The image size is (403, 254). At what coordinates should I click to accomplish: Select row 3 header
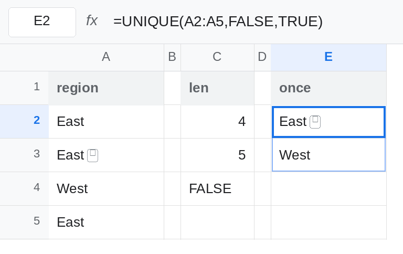(x=24, y=155)
